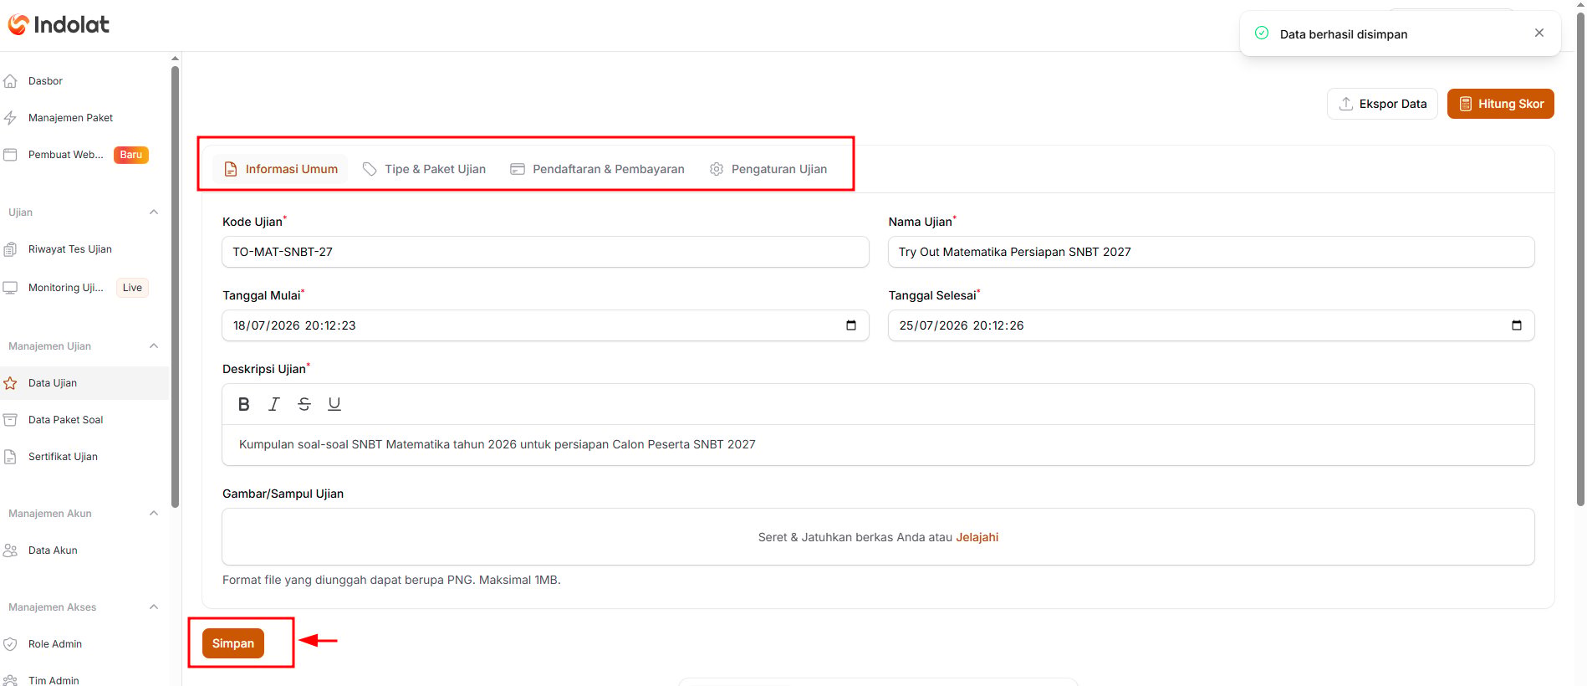Viewport: 1587px width, 686px height.
Task: Switch to Informasi Umum tab
Action: point(281,169)
